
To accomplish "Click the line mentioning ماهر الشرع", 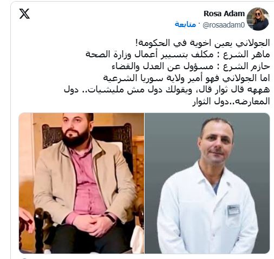I will pos(178,55).
